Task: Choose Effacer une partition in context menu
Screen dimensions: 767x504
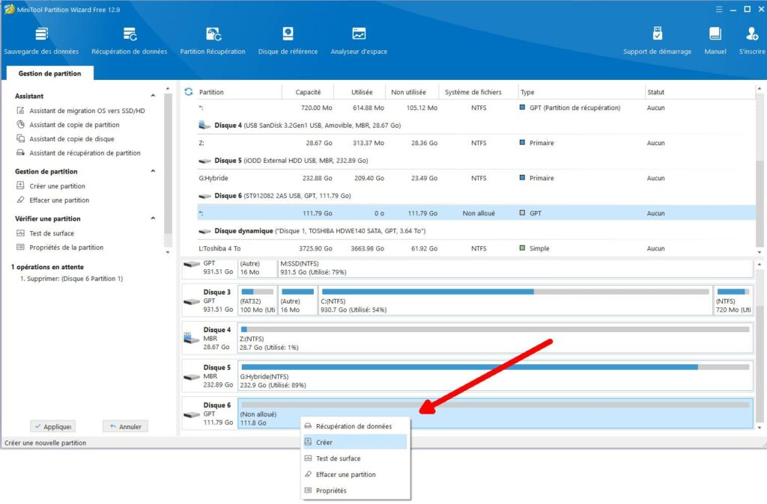Action: click(x=355, y=475)
